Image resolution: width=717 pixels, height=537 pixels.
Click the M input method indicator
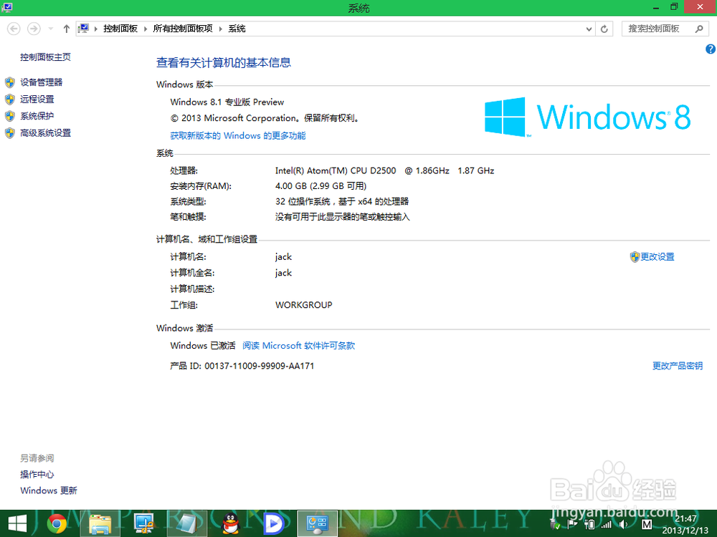point(647,525)
